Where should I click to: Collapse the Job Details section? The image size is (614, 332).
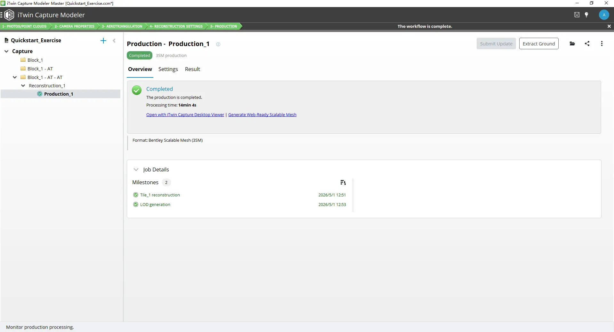[136, 170]
